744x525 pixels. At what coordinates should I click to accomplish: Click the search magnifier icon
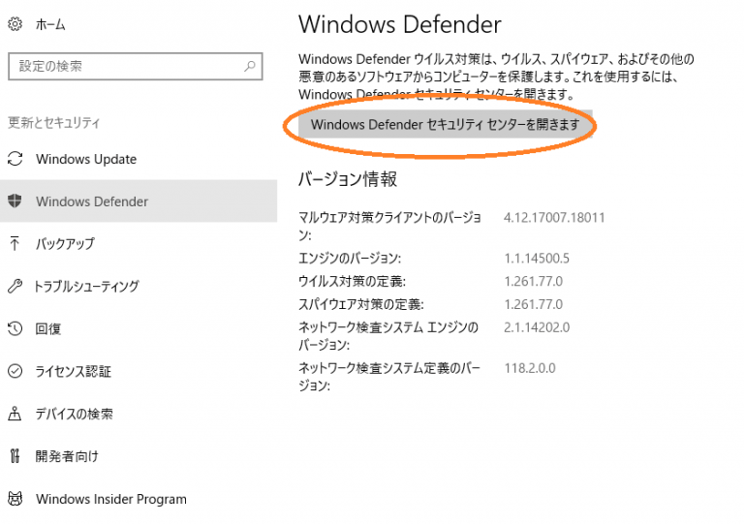(250, 66)
